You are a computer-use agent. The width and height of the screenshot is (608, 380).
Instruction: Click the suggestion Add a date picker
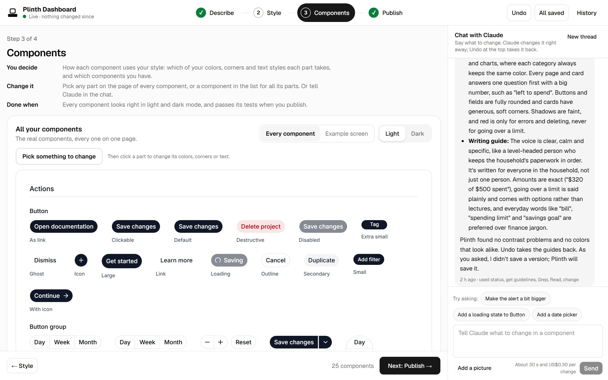click(x=557, y=314)
